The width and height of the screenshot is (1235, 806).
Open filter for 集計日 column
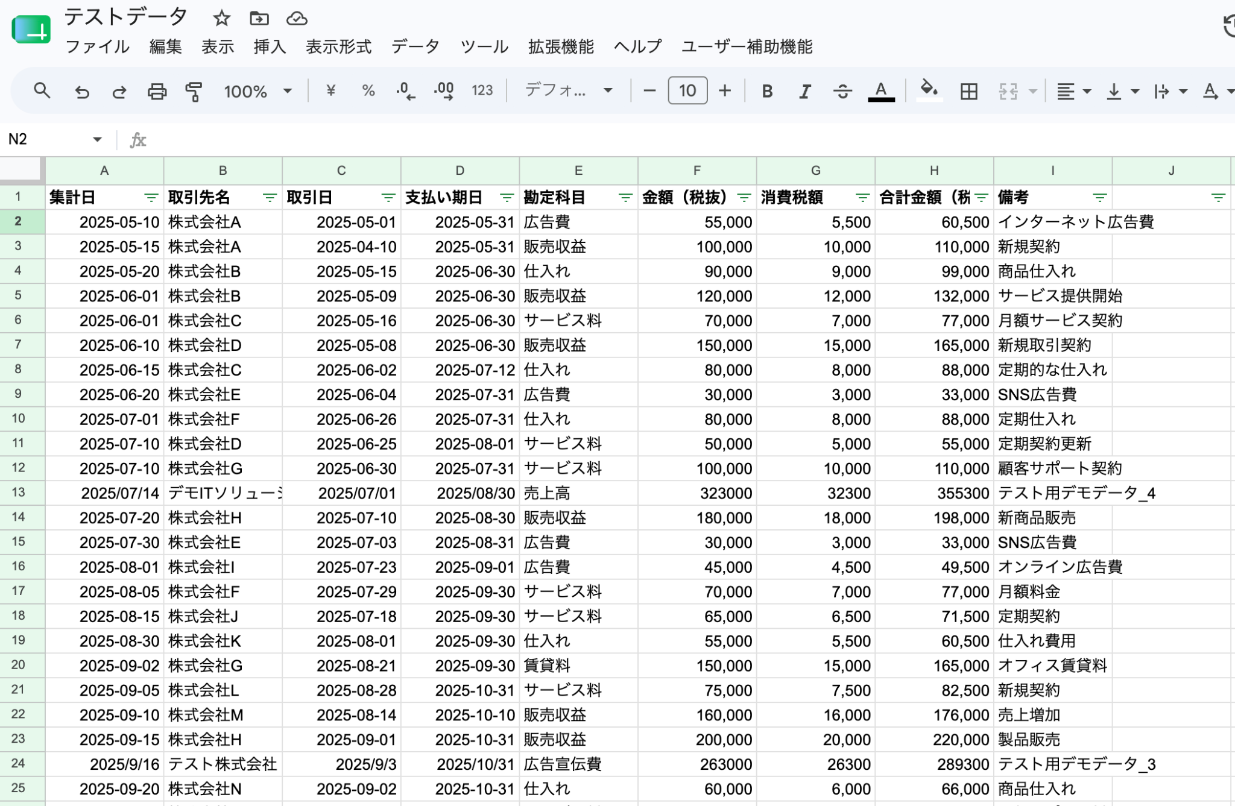tap(151, 198)
